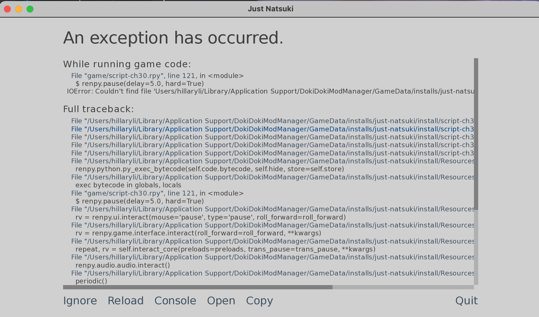Select the highlighted blue traceback line
539x317 pixels.
pyautogui.click(x=273, y=129)
